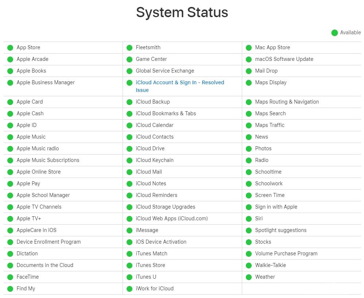Click the status dot next to Weather

pos(249,277)
